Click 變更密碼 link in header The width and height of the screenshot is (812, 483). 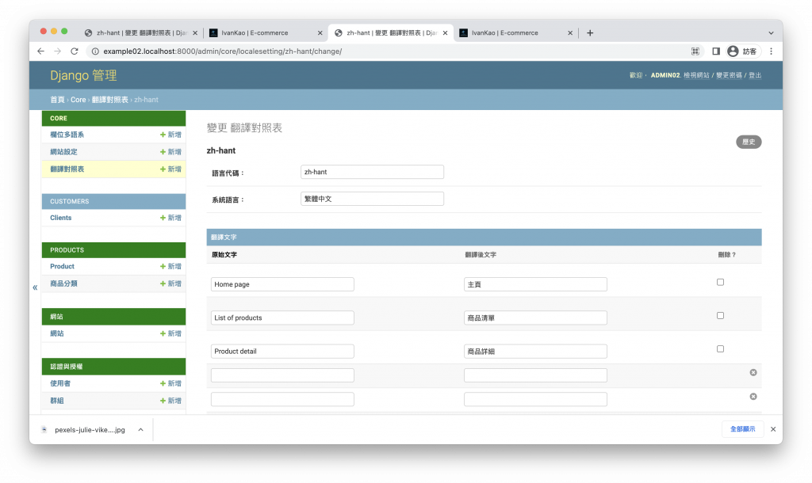[729, 75]
